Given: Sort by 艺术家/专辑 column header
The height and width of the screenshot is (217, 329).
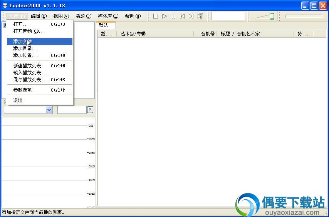Looking at the screenshot, I should [x=155, y=34].
